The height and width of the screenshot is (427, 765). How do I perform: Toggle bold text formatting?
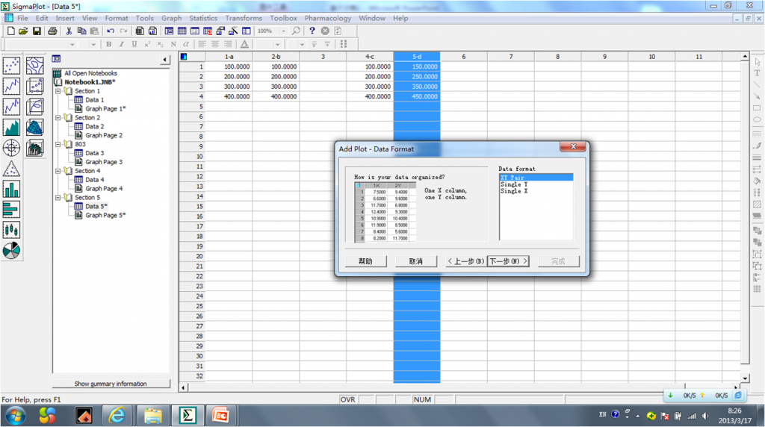tap(109, 44)
